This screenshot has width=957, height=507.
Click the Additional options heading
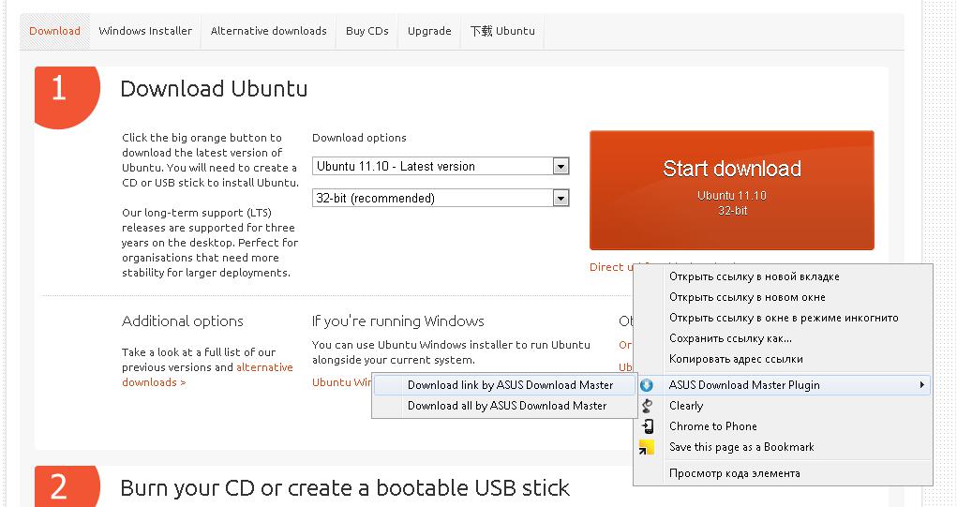(183, 321)
